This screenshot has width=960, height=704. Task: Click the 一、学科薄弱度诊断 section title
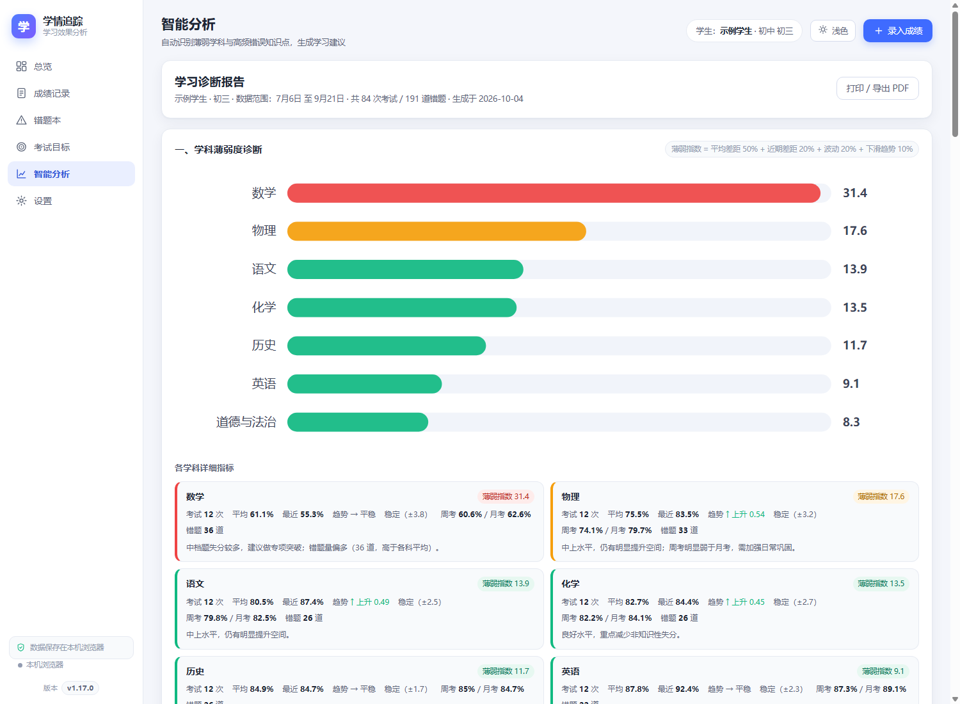[x=218, y=150]
